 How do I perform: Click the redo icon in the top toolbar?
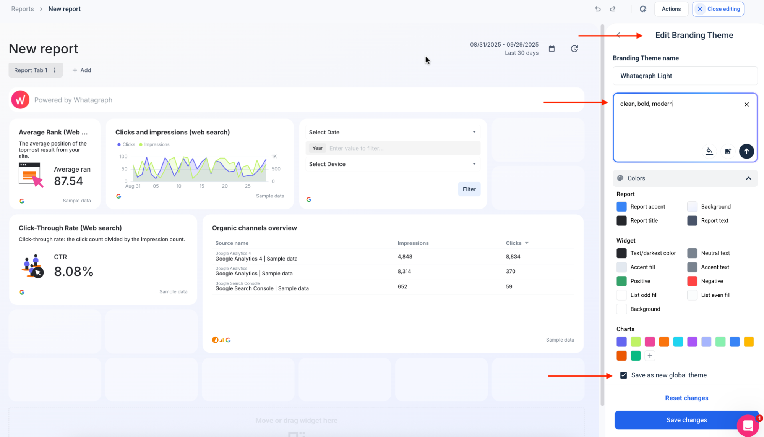click(x=613, y=9)
